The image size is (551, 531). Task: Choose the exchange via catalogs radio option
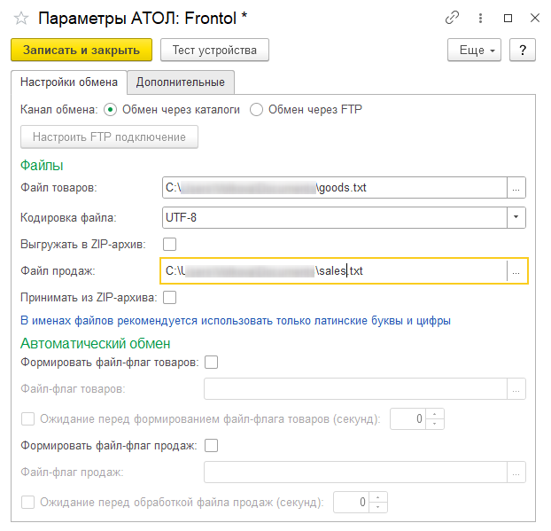(111, 110)
